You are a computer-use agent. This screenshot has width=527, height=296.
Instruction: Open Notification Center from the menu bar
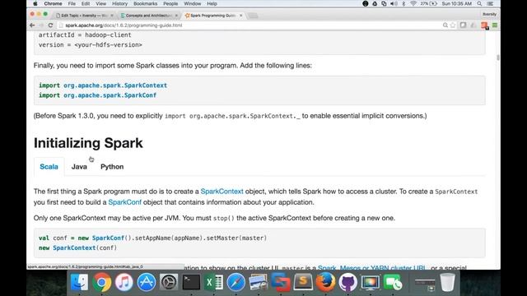coord(490,3)
